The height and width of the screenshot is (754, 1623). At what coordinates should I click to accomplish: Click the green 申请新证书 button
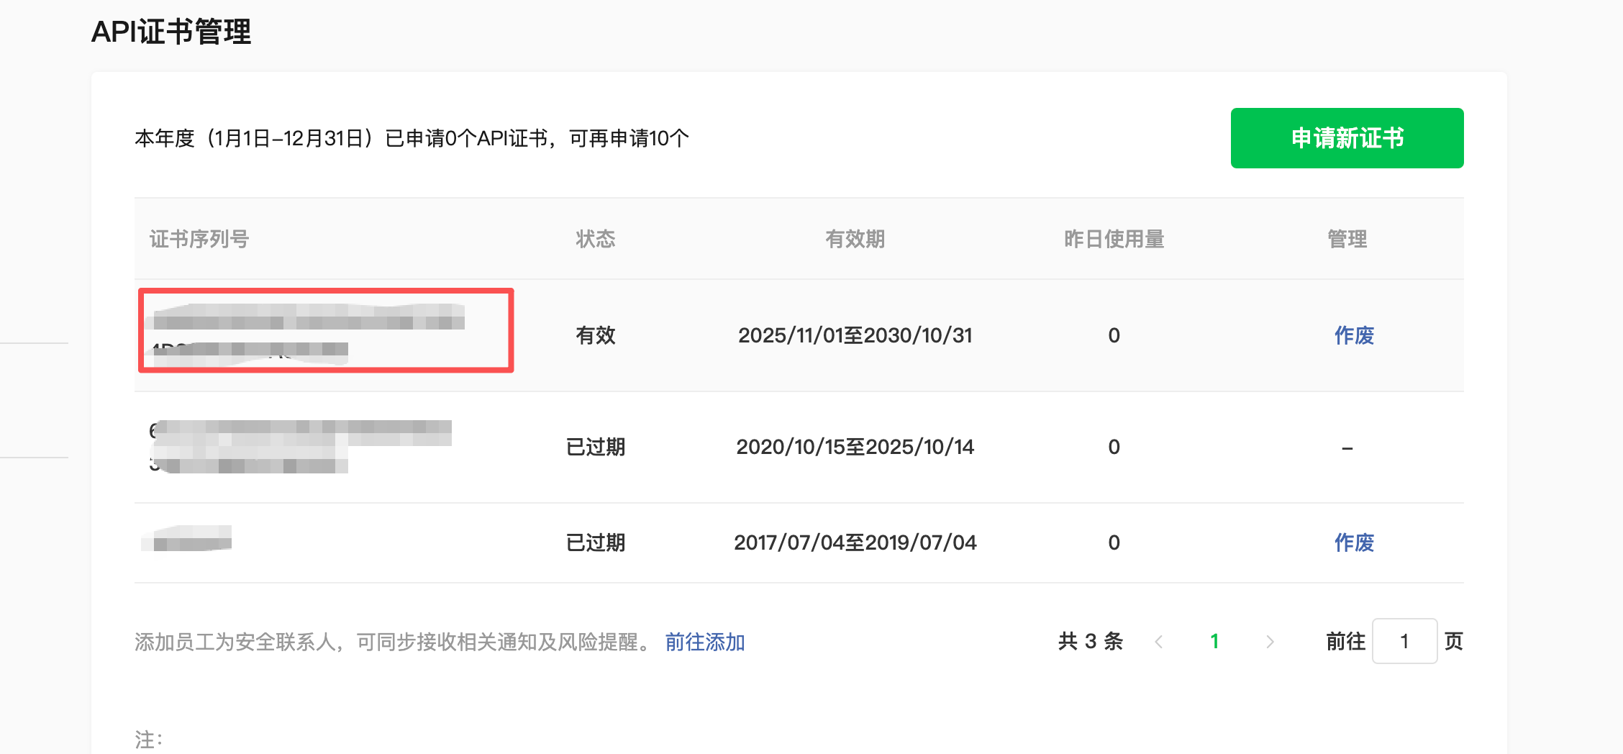click(1346, 138)
